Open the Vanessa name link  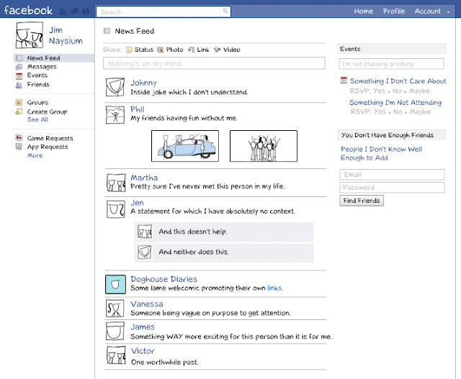(147, 303)
